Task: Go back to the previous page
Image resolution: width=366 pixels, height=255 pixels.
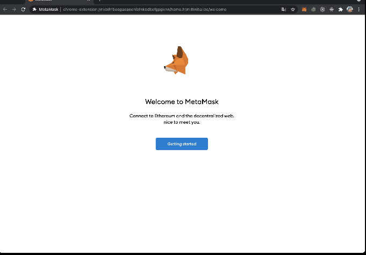Action: 5,9
